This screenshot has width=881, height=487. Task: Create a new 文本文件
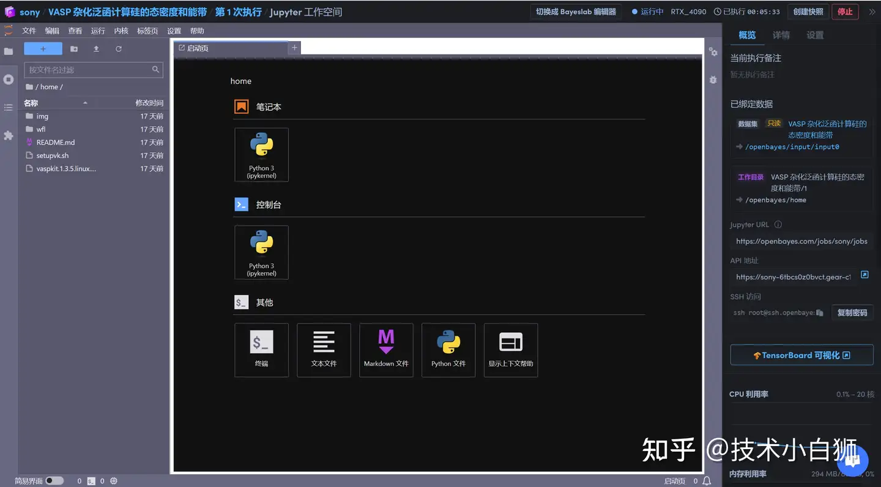coord(324,350)
